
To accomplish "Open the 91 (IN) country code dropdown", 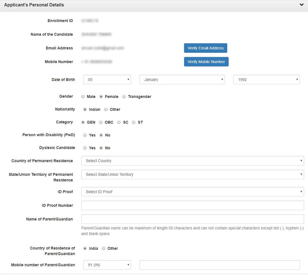I will pyautogui.click(x=107, y=265).
